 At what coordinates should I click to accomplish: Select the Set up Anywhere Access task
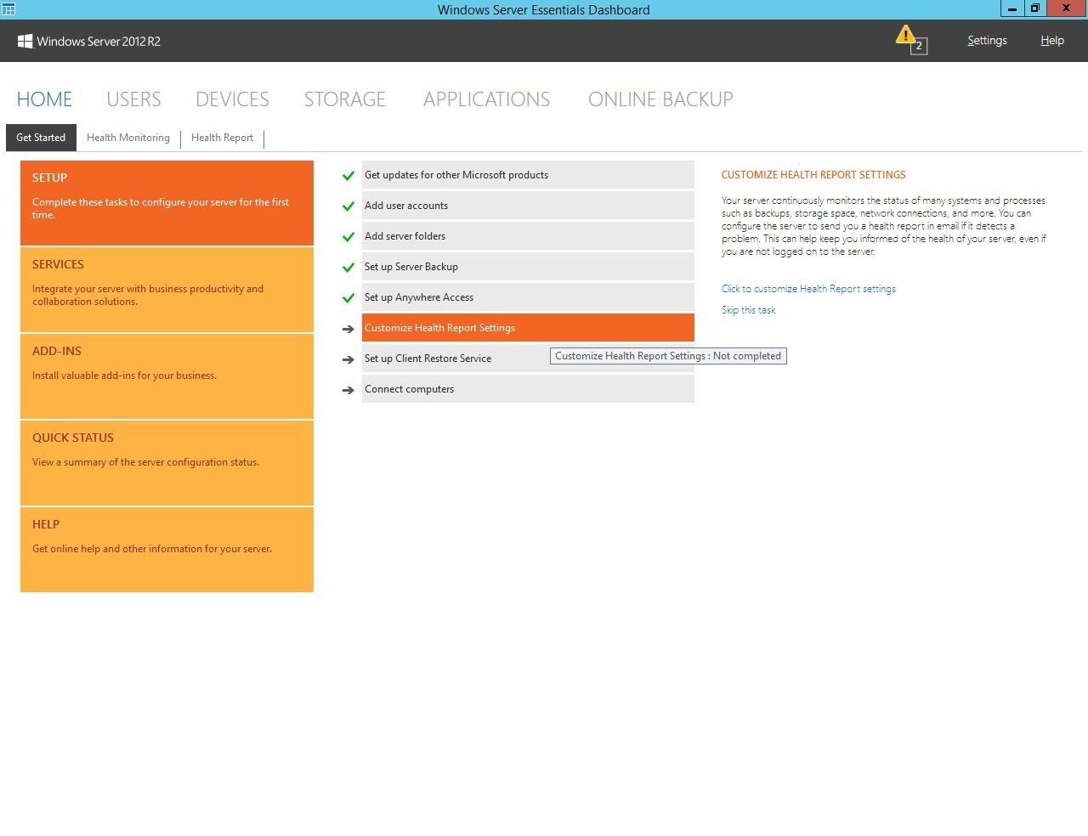click(x=528, y=297)
